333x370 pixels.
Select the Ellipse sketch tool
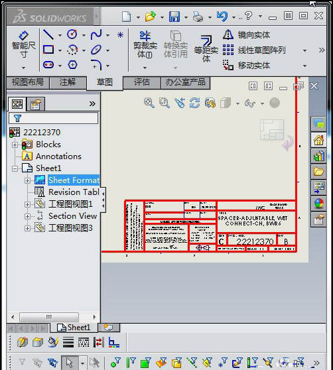tap(96, 50)
